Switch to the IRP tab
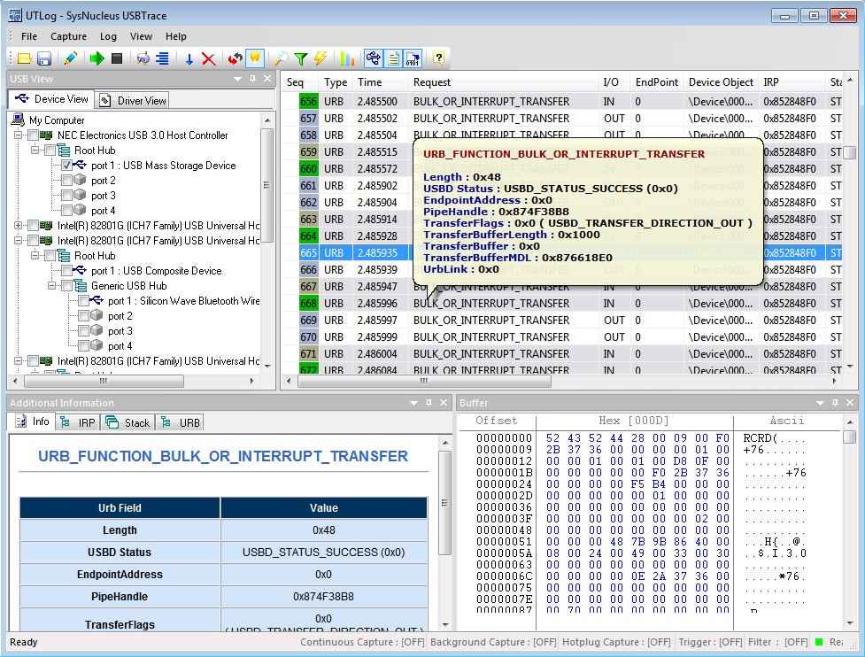 pos(78,422)
